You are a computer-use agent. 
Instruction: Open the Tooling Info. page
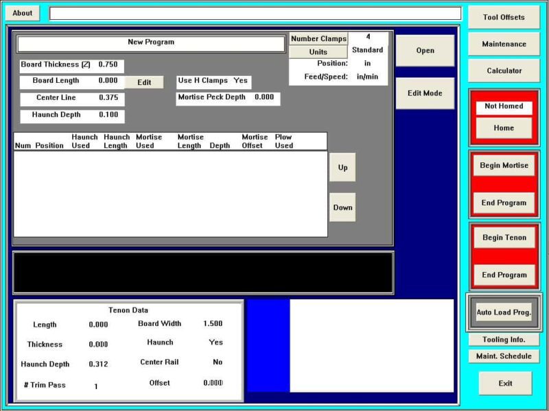pyautogui.click(x=504, y=340)
